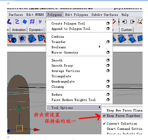This screenshot has width=148, height=140.
Task: Open Create Polygon Tool option box
Action: [108, 23]
